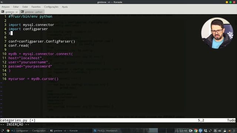Click the taskbar clock showing 15:53:44
Viewport: 237px width, 133px height.
(181, 130)
